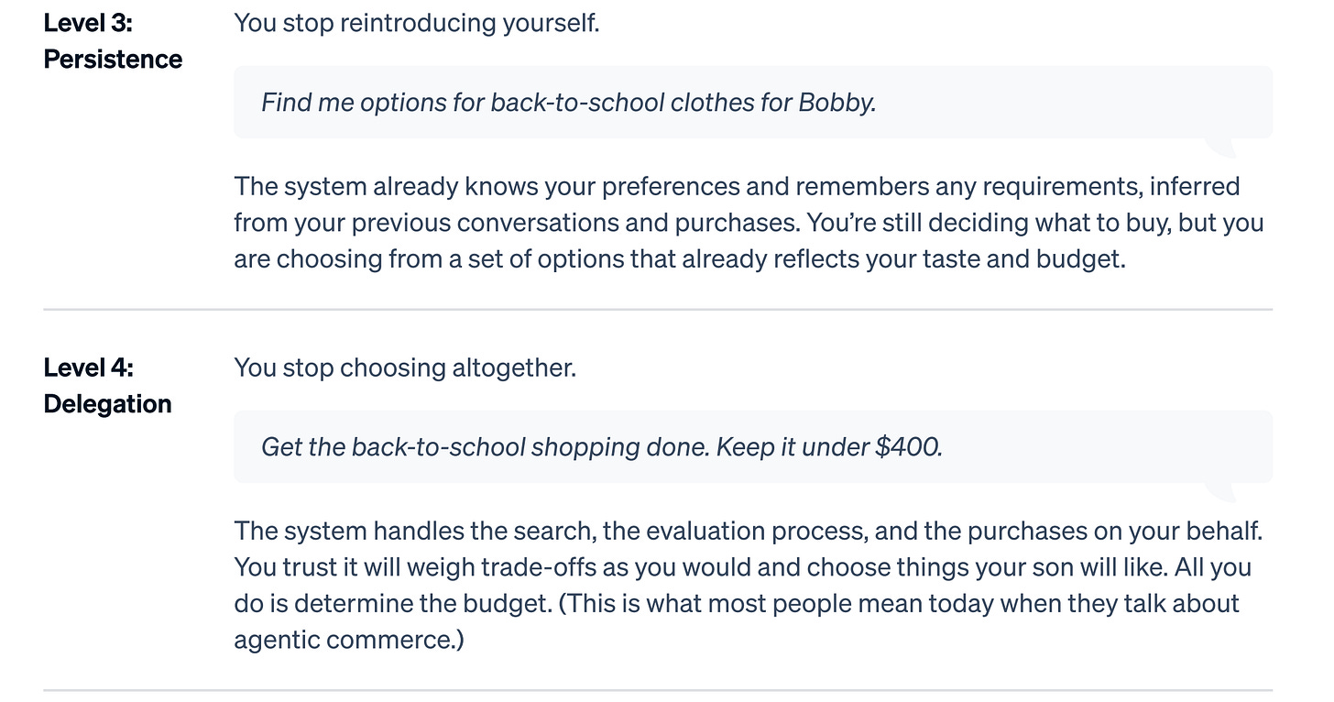The width and height of the screenshot is (1334, 702).
Task: Click the divider line below Level 4 section
Action: point(658,690)
